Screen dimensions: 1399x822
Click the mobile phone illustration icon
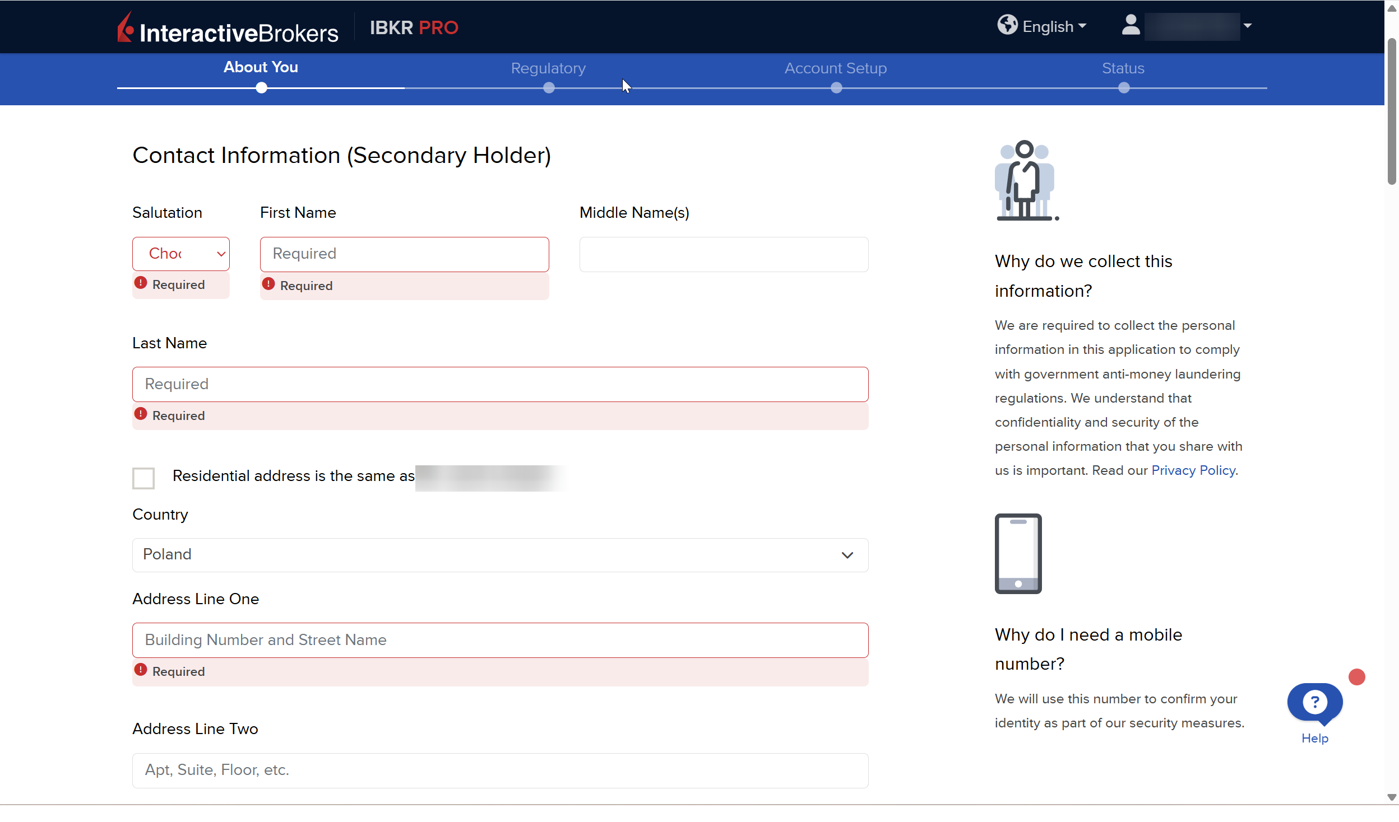point(1018,553)
